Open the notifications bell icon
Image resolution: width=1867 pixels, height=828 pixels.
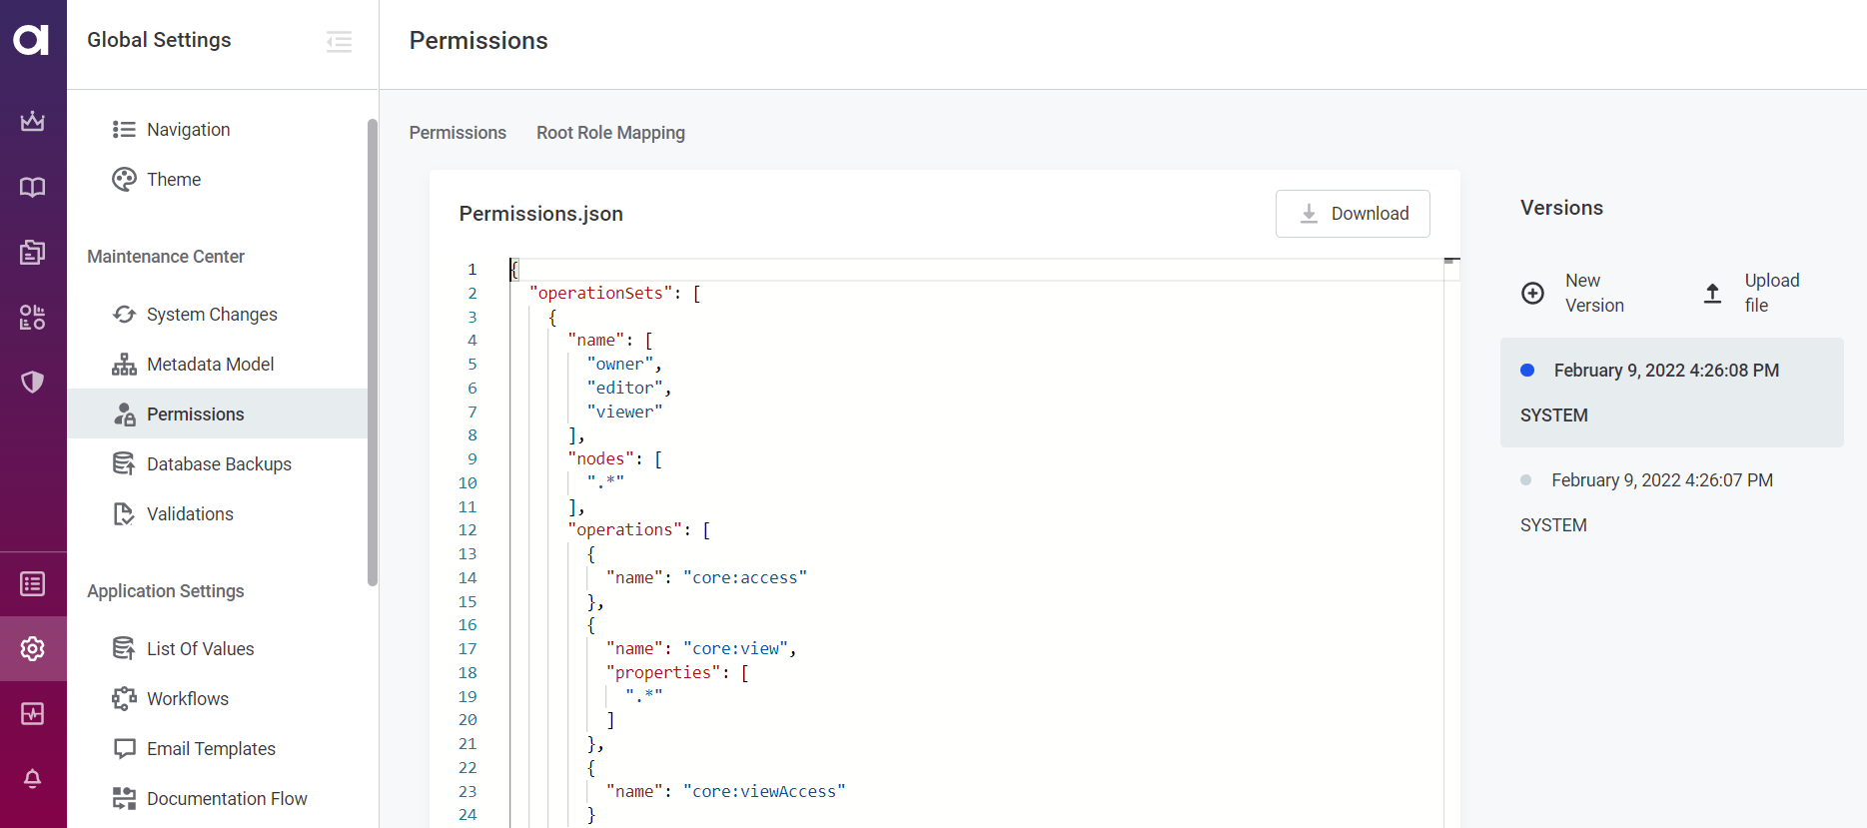click(x=33, y=779)
